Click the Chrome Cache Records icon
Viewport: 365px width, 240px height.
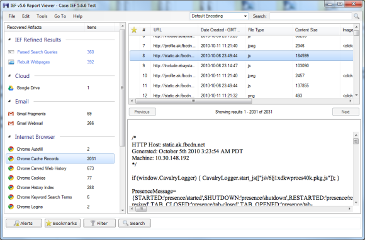pyautogui.click(x=11, y=159)
